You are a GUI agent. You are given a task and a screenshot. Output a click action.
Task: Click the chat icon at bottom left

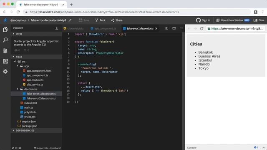click(20, 148)
